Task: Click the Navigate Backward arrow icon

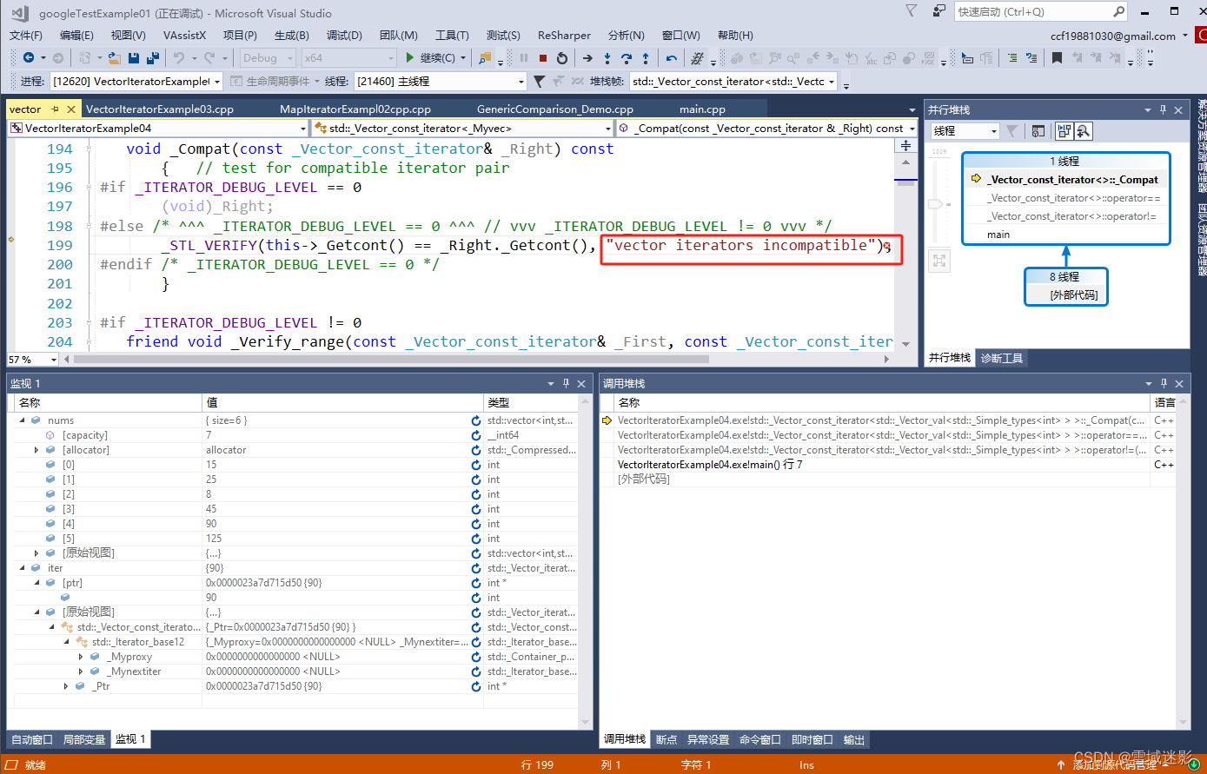Action: [x=29, y=58]
